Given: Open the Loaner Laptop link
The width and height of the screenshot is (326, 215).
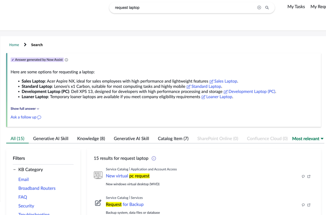Looking at the screenshot, I should 219,97.
